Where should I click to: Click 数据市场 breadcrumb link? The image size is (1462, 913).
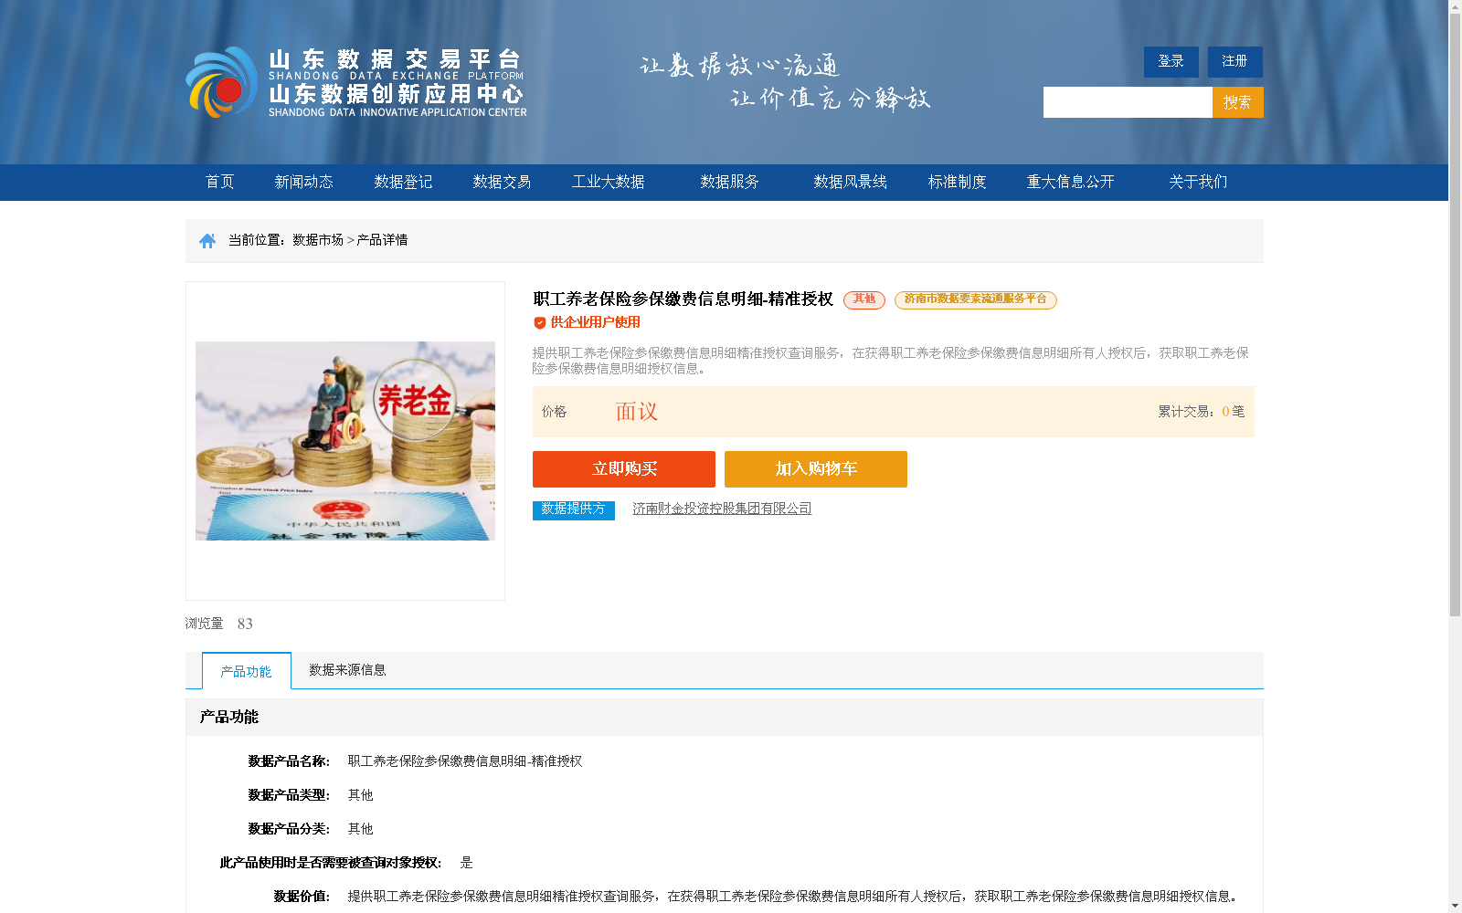(318, 240)
